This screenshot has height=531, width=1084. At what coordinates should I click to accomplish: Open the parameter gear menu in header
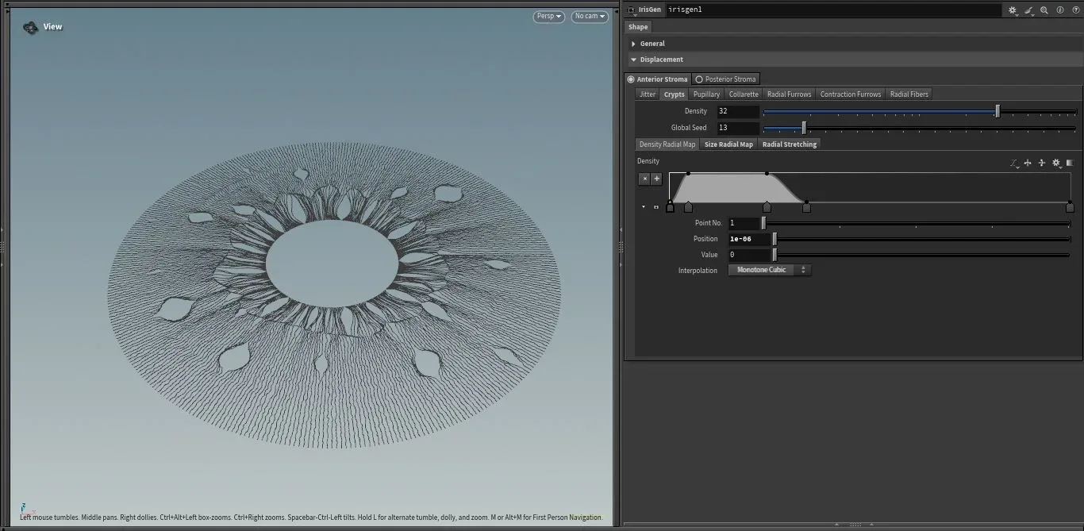pyautogui.click(x=1013, y=10)
